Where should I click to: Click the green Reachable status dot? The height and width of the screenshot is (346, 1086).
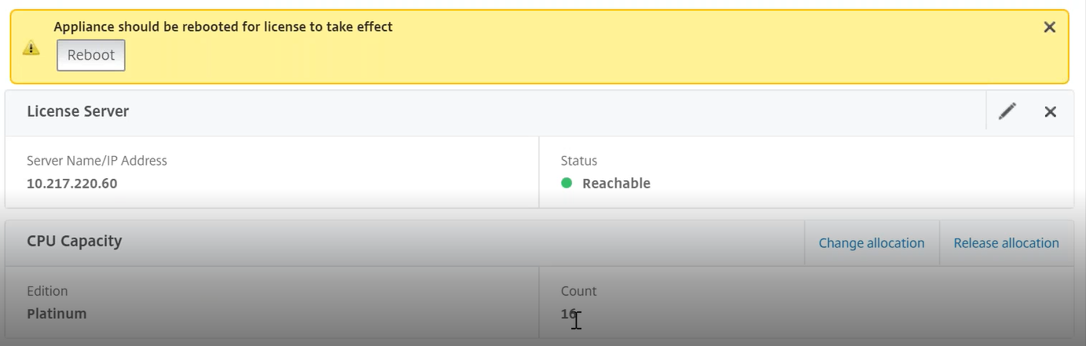click(x=567, y=183)
